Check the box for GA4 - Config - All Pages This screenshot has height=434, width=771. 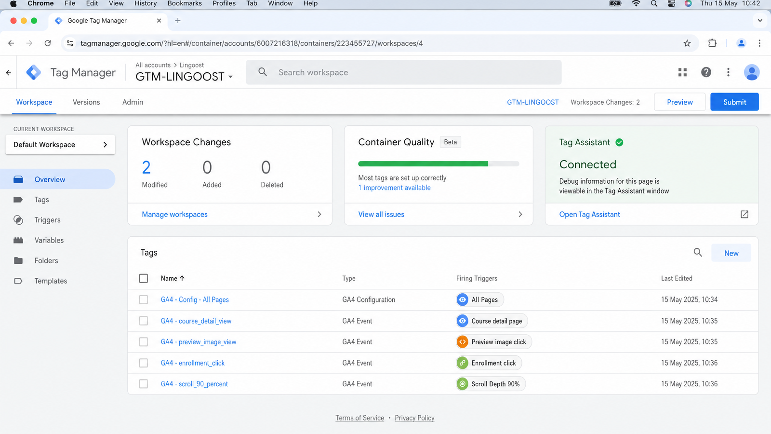pyautogui.click(x=144, y=299)
